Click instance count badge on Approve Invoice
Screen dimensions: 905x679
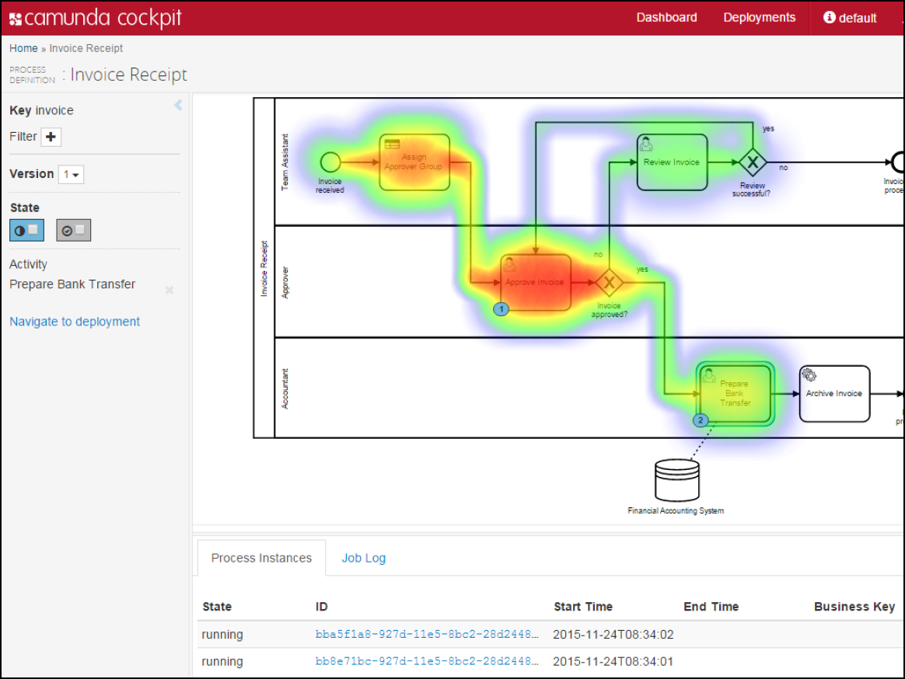pyautogui.click(x=501, y=309)
